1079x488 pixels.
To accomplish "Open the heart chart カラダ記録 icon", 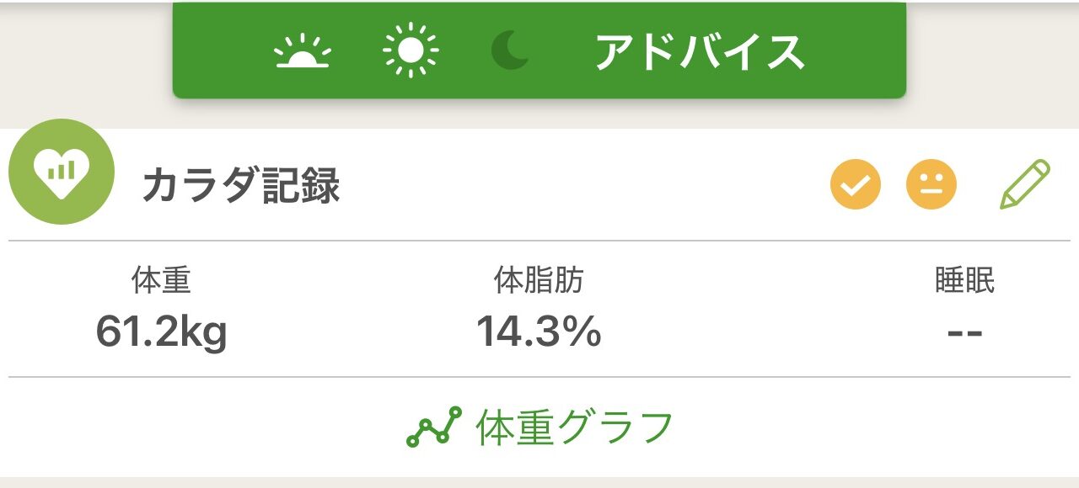I will coord(61,172).
